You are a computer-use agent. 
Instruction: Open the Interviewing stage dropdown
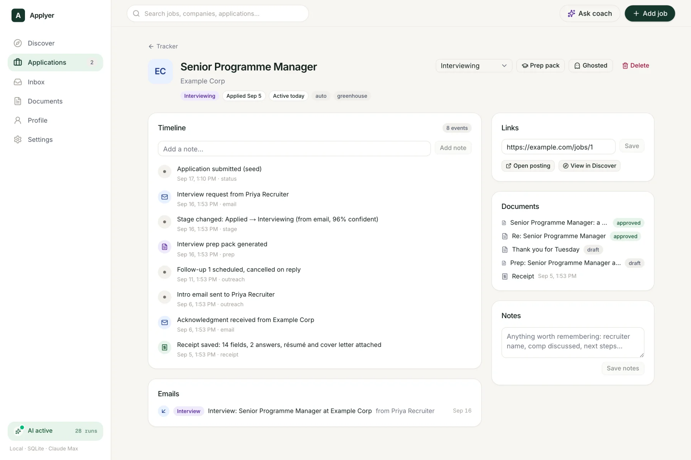coord(474,66)
